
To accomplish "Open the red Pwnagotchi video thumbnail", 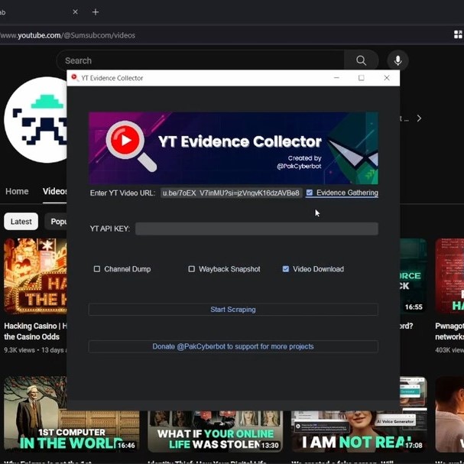I will 449,276.
